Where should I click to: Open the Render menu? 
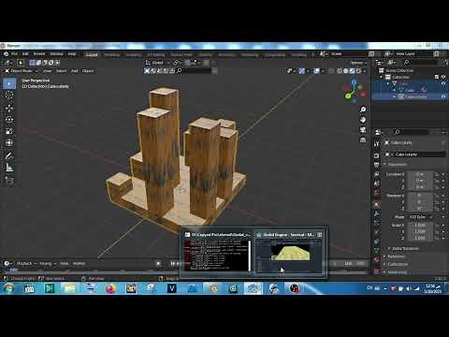(39, 54)
